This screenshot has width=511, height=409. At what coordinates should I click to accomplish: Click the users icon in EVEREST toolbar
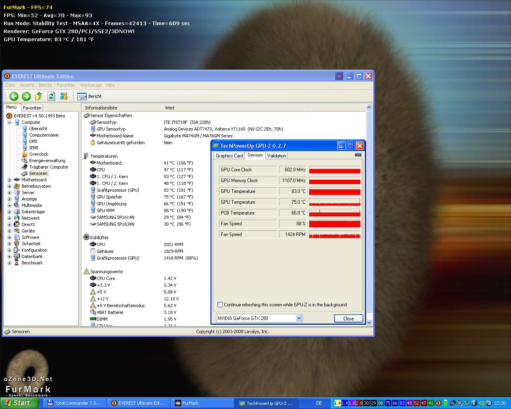pyautogui.click(x=63, y=96)
